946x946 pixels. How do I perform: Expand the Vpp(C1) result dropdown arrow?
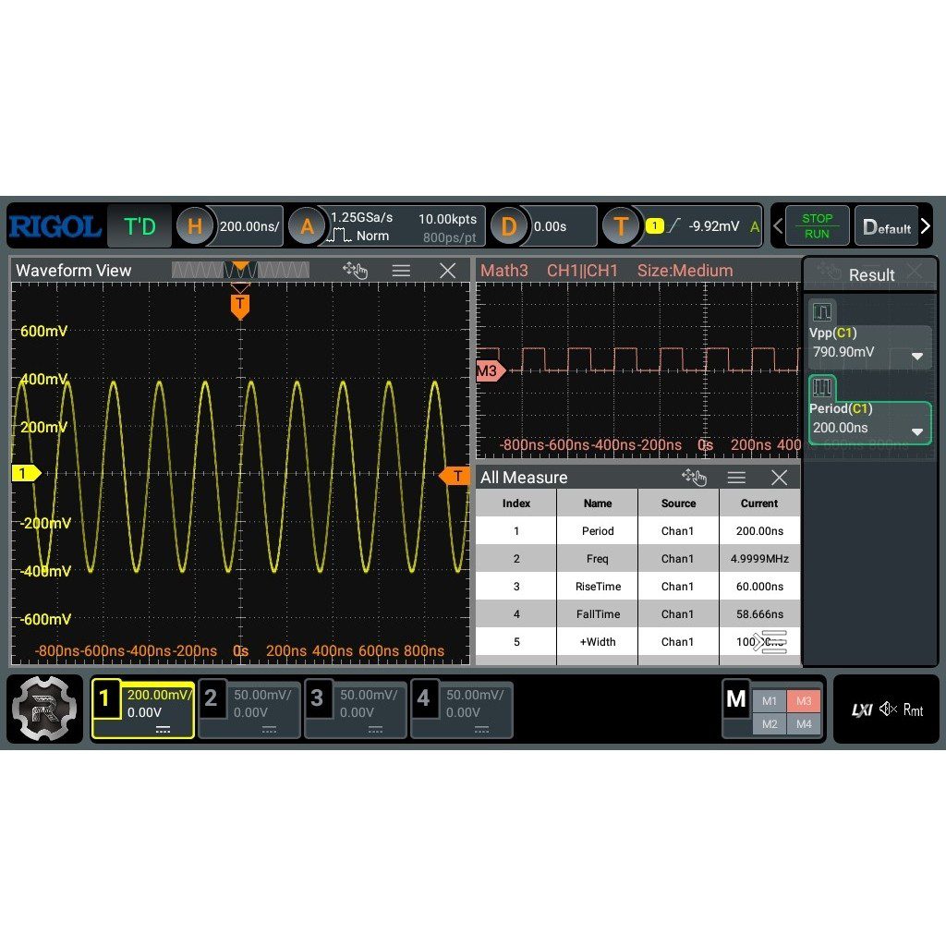(917, 356)
